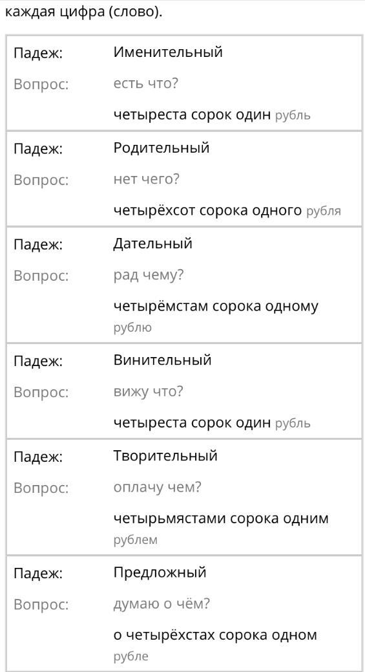365x672 pixels.
Task: Click the 'Родительный' case heading
Action: pos(162,148)
